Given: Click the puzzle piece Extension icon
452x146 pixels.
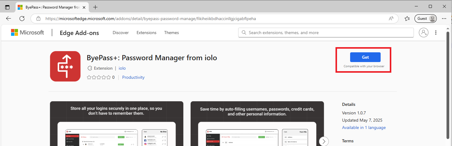Looking at the screenshot, I should point(90,68).
